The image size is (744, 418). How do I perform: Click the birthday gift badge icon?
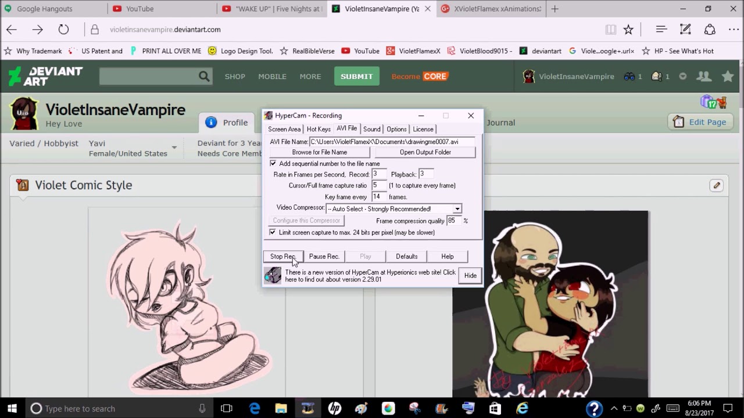(709, 102)
